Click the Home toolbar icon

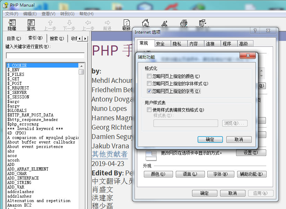coord(146,23)
